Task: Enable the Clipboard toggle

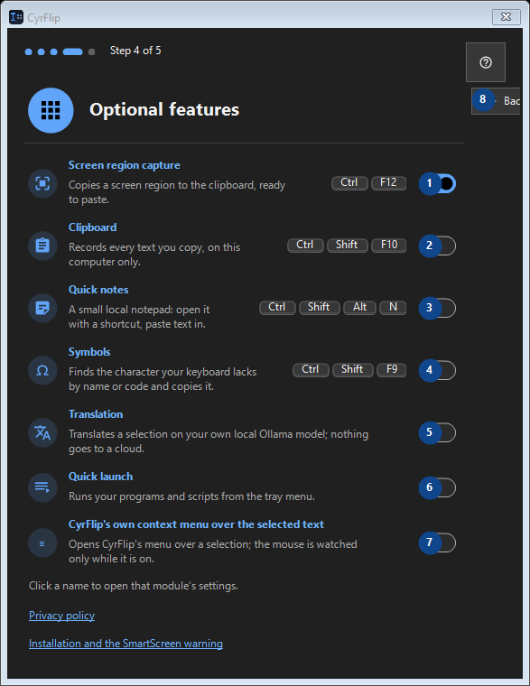Action: 438,246
